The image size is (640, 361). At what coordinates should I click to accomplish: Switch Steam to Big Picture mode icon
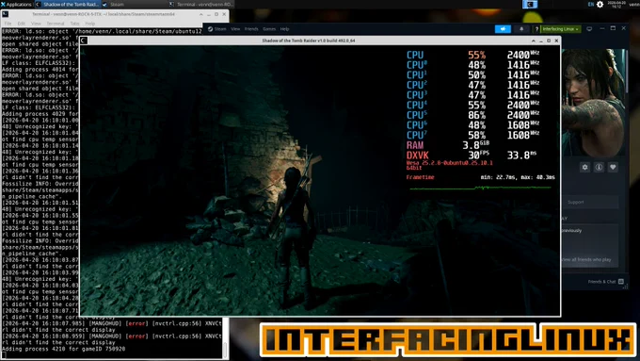tap(589, 29)
